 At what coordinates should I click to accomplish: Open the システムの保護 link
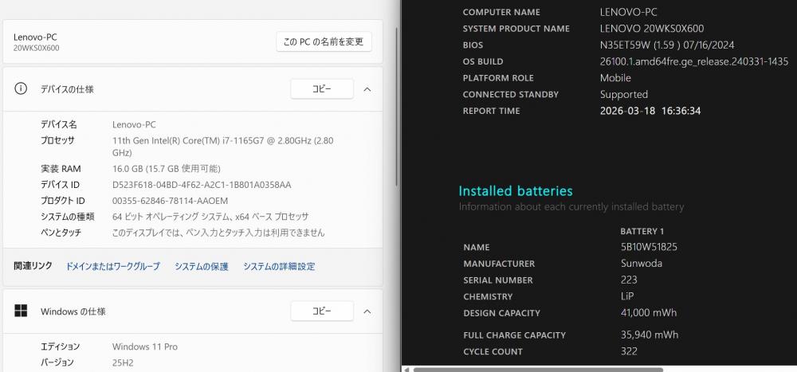(x=202, y=266)
